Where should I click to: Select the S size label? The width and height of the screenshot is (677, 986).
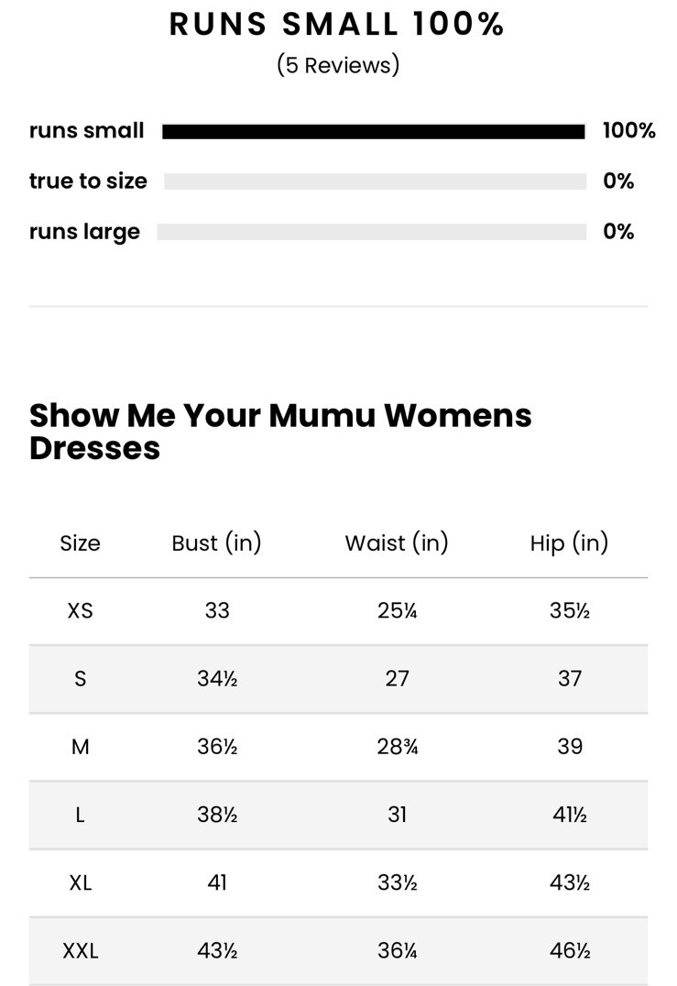tap(80, 679)
